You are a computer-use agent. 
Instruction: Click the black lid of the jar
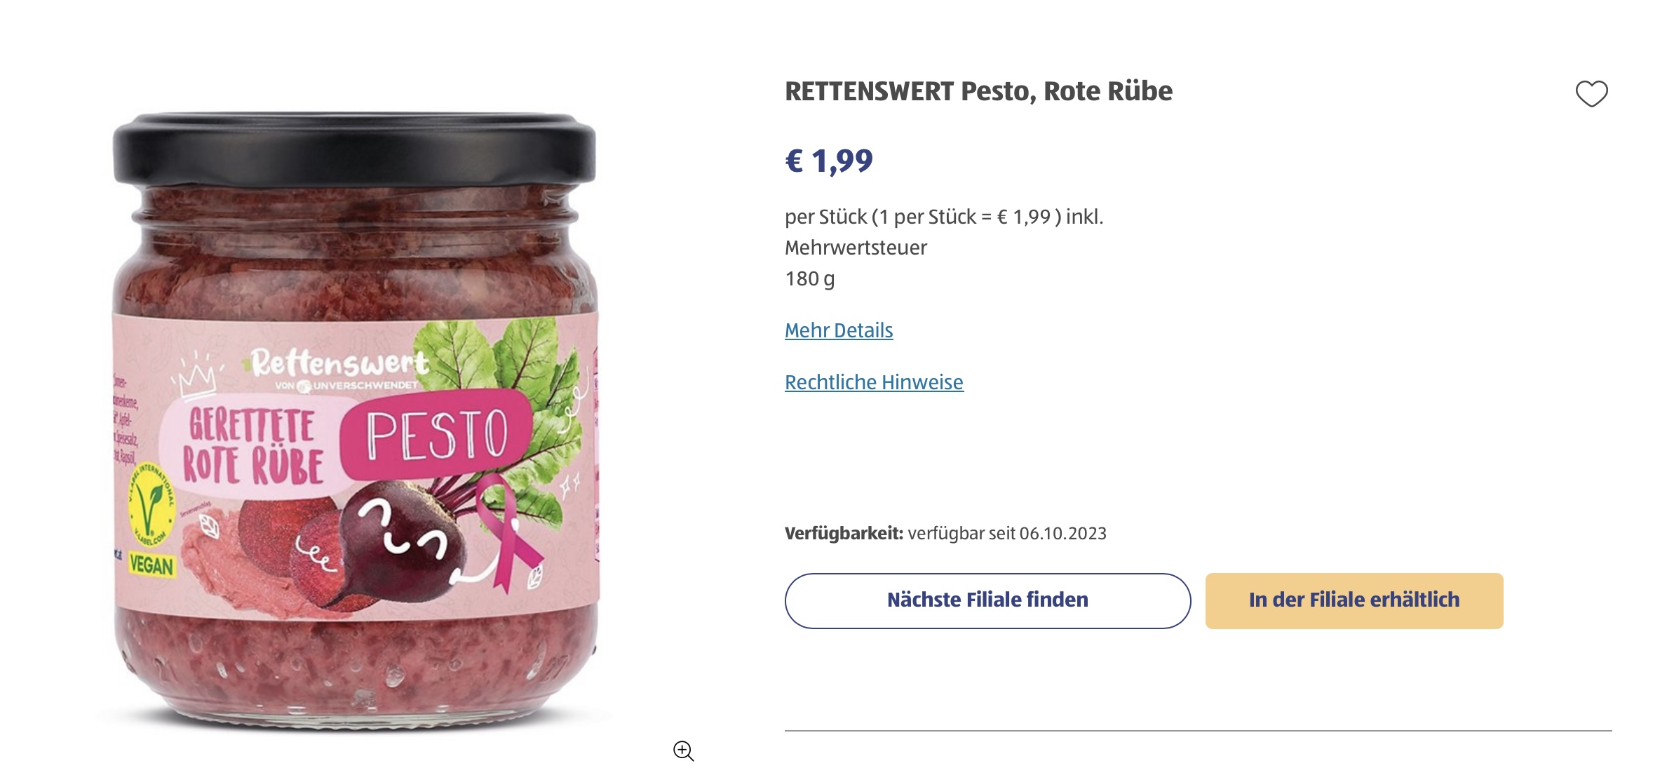click(x=354, y=149)
